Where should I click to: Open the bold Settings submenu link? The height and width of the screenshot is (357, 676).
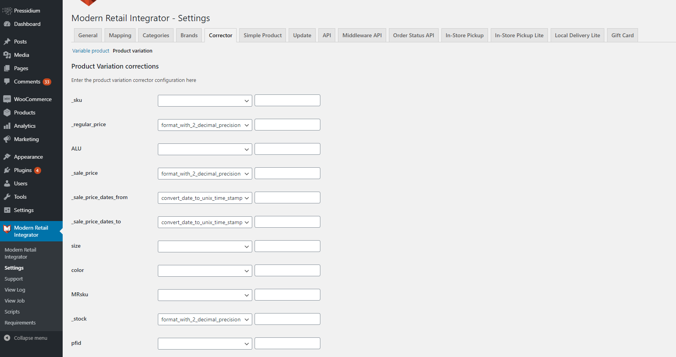pyautogui.click(x=14, y=268)
